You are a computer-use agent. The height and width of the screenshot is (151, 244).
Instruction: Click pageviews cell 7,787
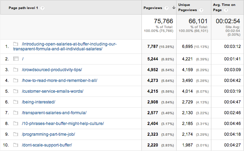pyautogui.click(x=153, y=47)
